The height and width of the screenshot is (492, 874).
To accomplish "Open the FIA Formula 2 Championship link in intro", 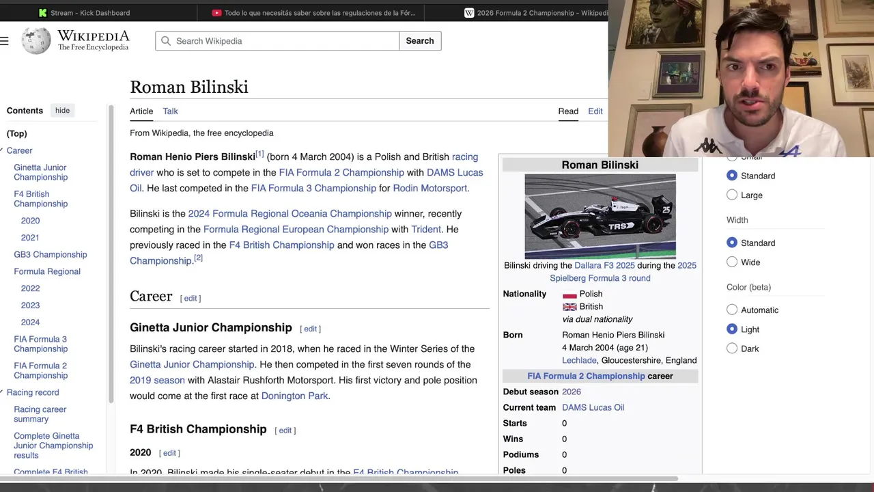I will pos(341,172).
